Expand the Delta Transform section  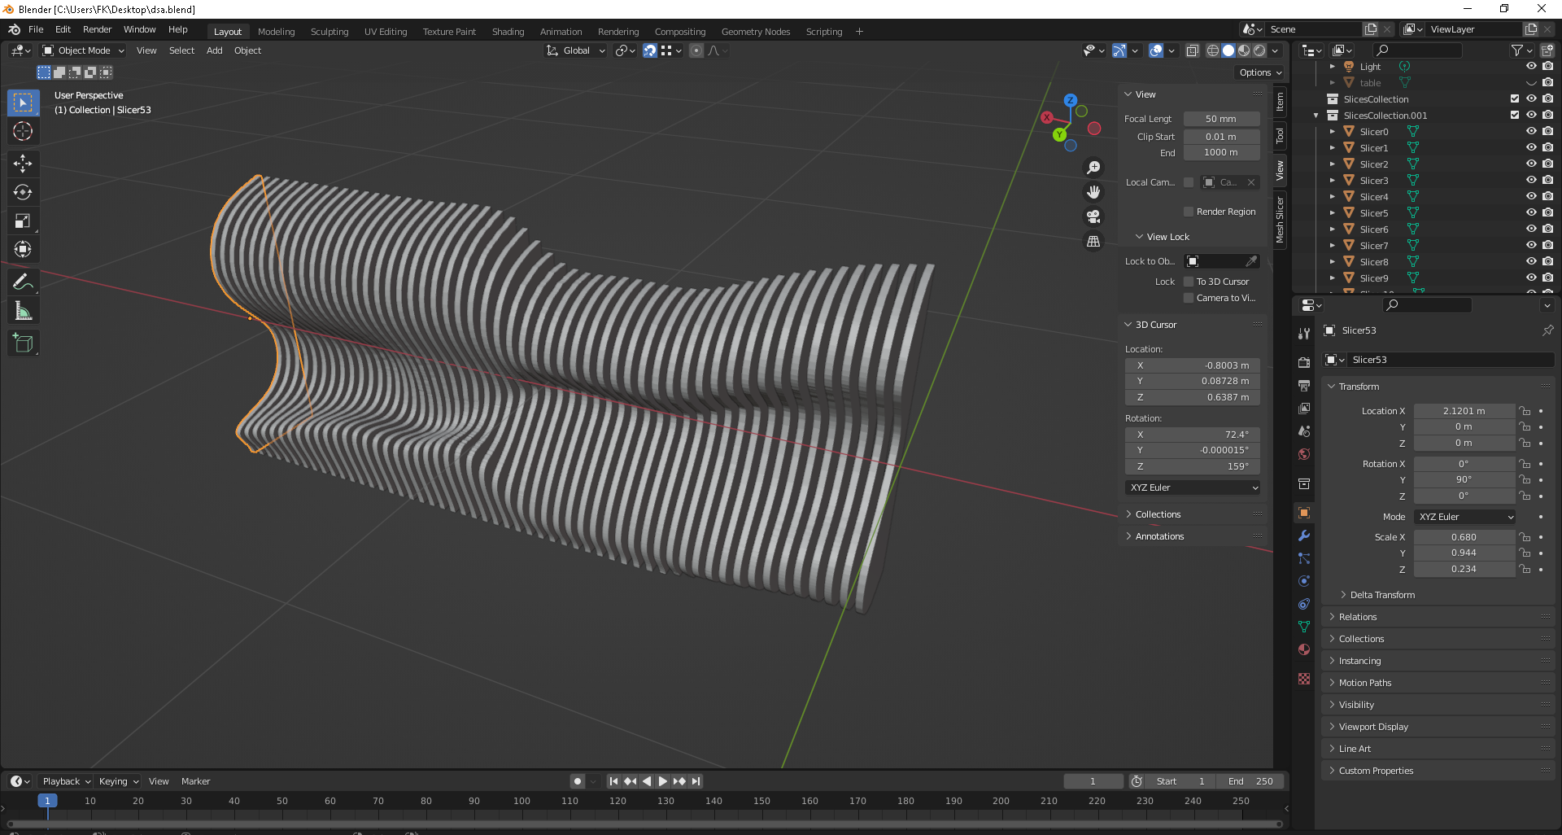(x=1382, y=595)
